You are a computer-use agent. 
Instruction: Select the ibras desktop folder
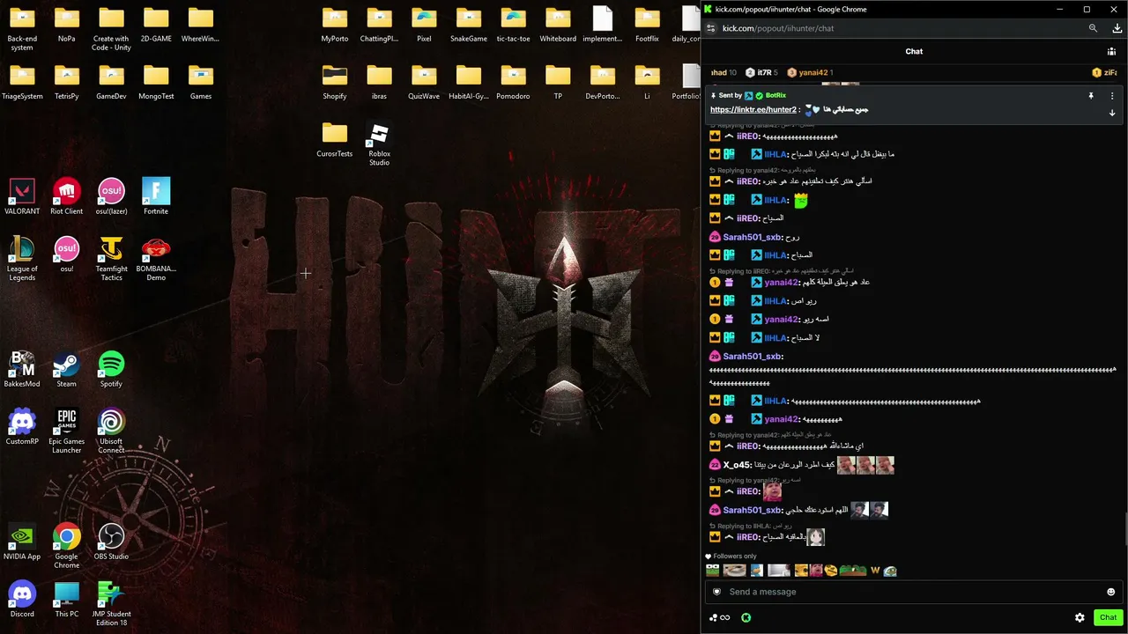tap(379, 82)
